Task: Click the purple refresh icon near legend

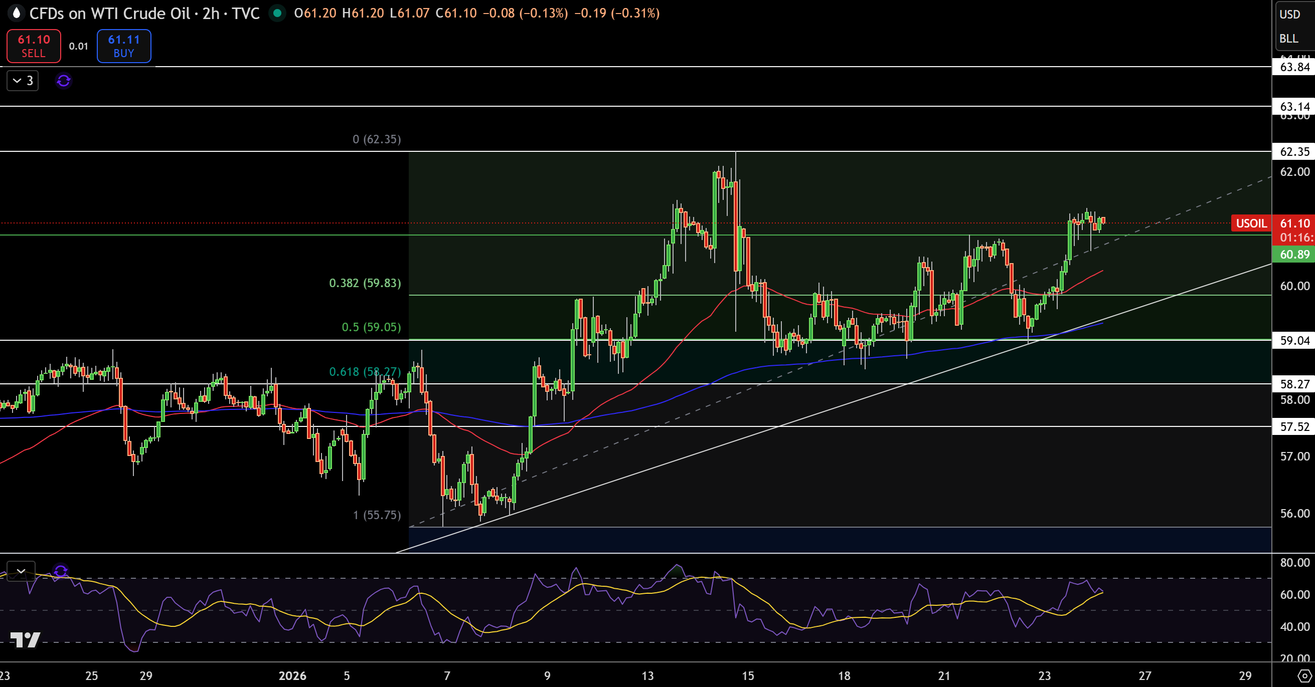Action: (64, 81)
